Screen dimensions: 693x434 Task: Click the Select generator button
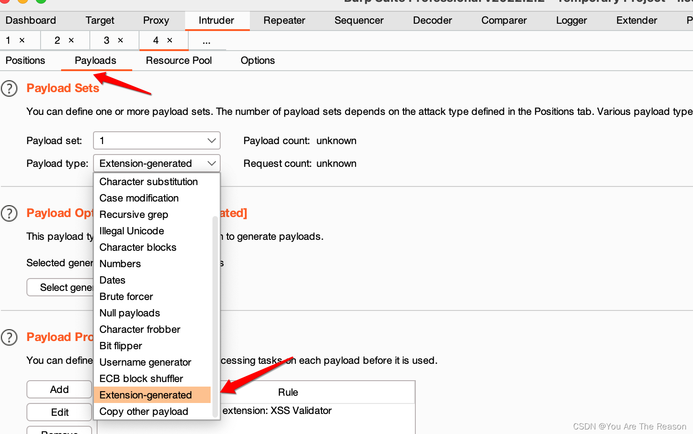[x=60, y=287]
